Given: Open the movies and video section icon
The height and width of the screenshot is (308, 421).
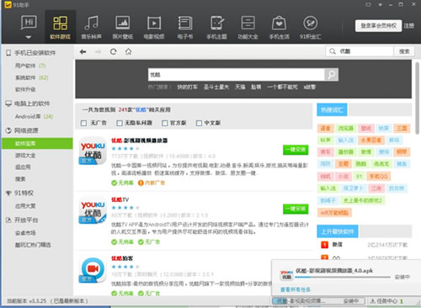Looking at the screenshot, I should tap(154, 23).
